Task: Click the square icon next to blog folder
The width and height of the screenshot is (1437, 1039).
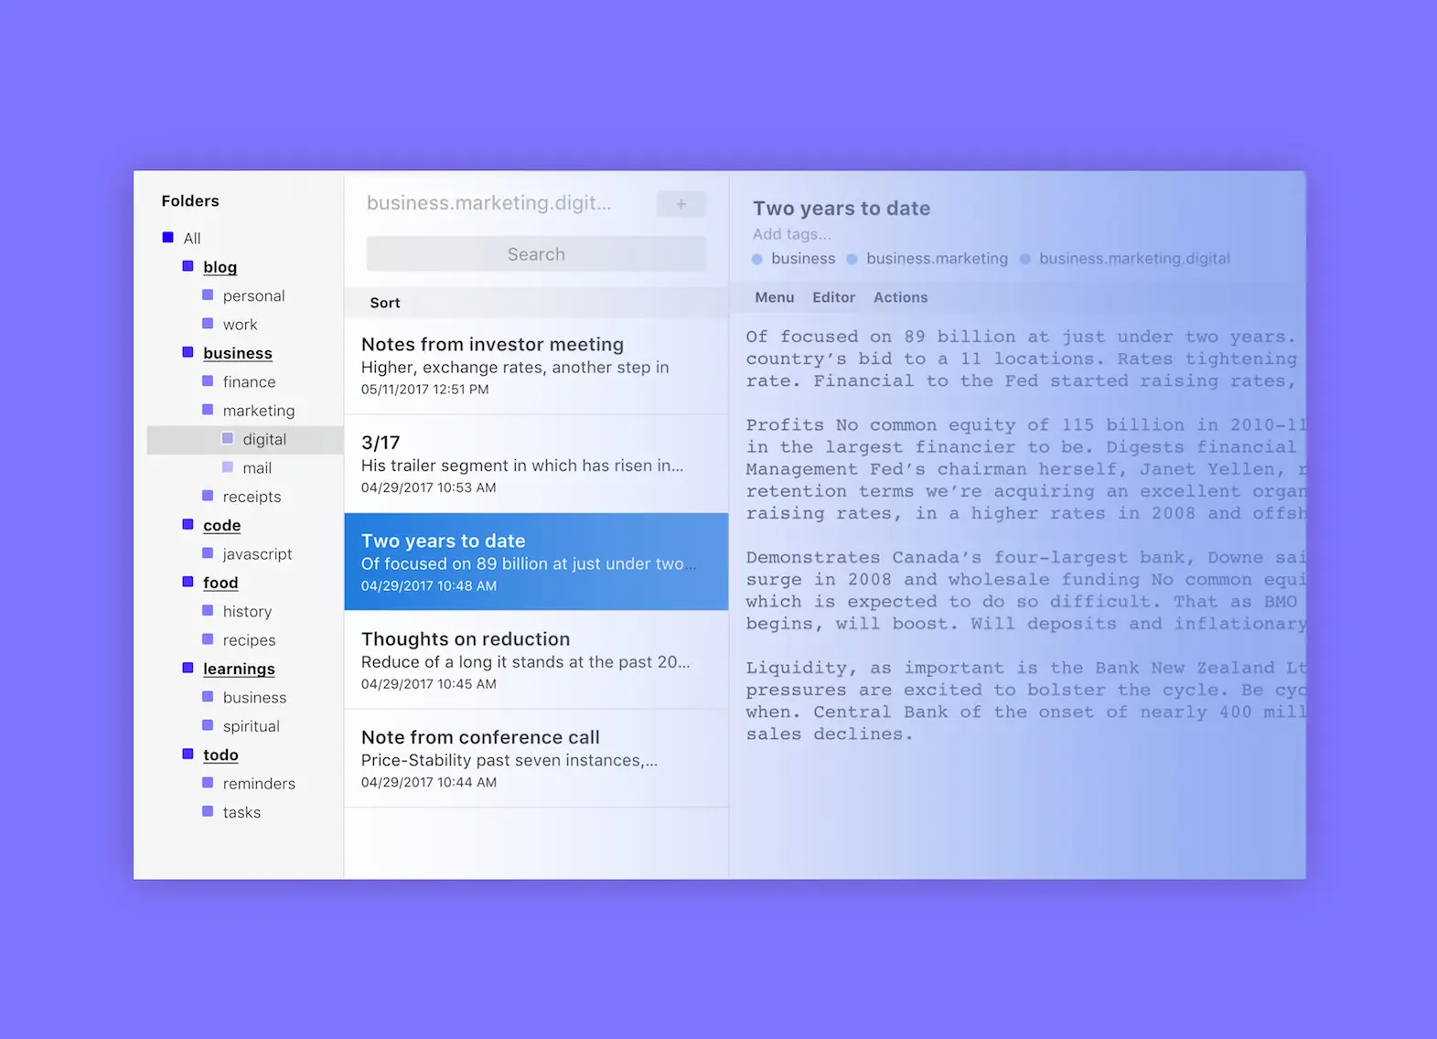Action: pyautogui.click(x=188, y=266)
